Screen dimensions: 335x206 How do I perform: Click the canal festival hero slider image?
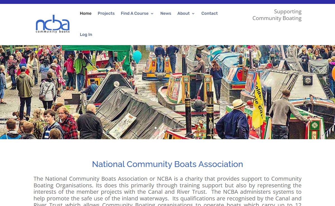click(x=167, y=92)
